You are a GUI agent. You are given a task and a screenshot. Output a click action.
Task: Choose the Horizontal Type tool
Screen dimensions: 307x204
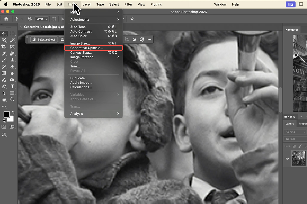[x=12, y=86]
